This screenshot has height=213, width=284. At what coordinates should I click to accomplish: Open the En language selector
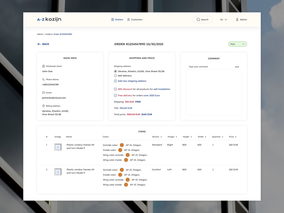pos(224,19)
